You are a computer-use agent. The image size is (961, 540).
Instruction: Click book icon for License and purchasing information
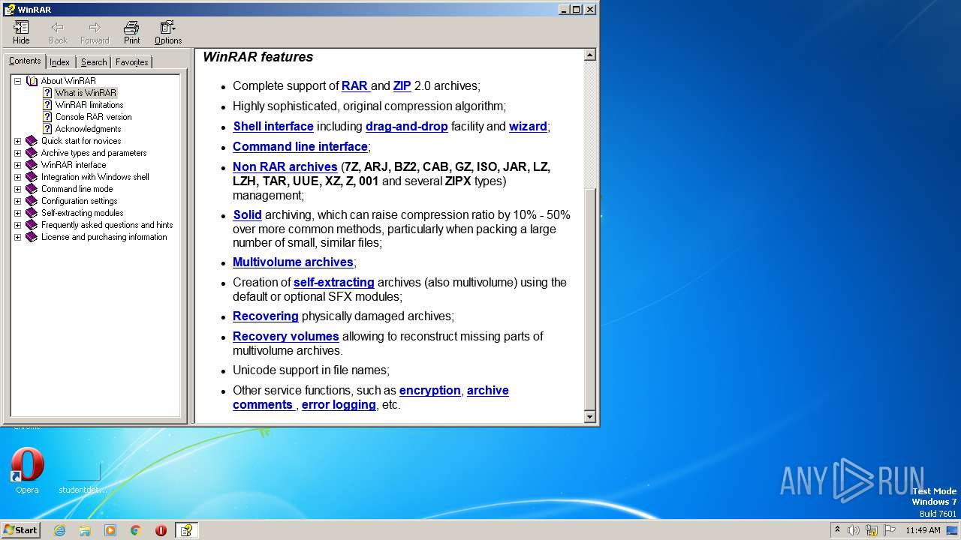32,237
